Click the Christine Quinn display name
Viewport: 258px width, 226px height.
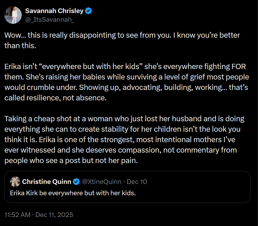pos(47,182)
